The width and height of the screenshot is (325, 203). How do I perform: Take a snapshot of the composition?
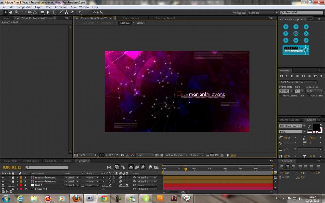(x=123, y=155)
